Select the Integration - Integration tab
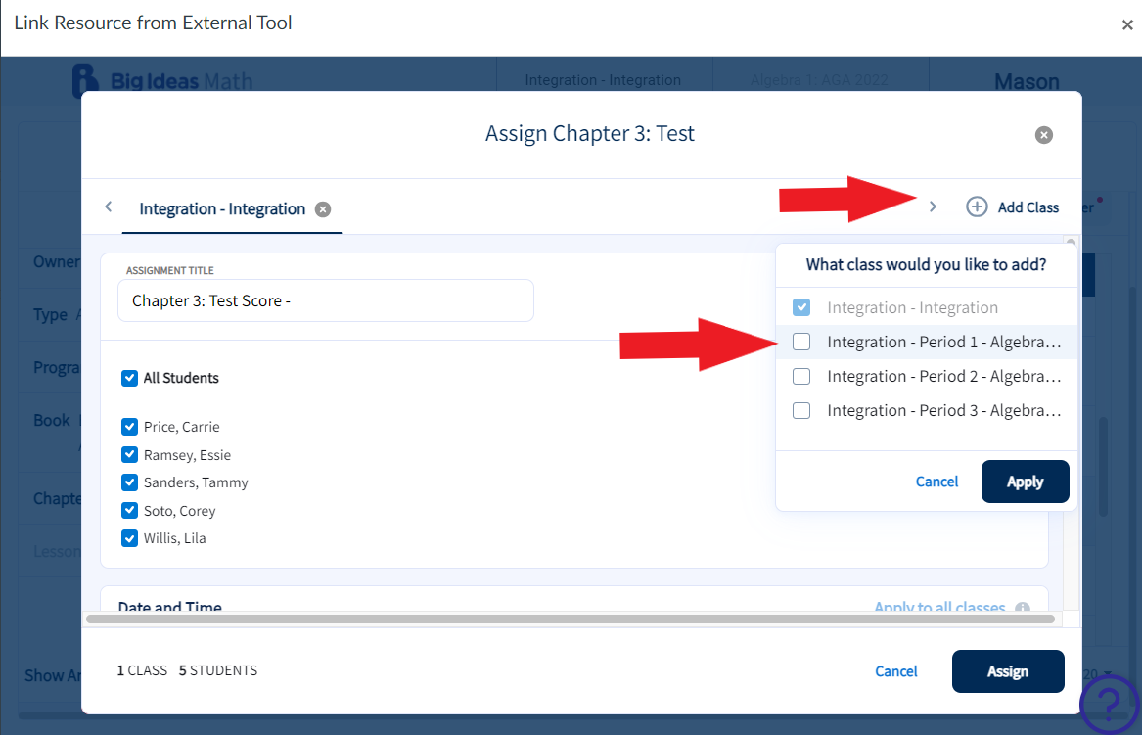1142x735 pixels. click(x=223, y=208)
